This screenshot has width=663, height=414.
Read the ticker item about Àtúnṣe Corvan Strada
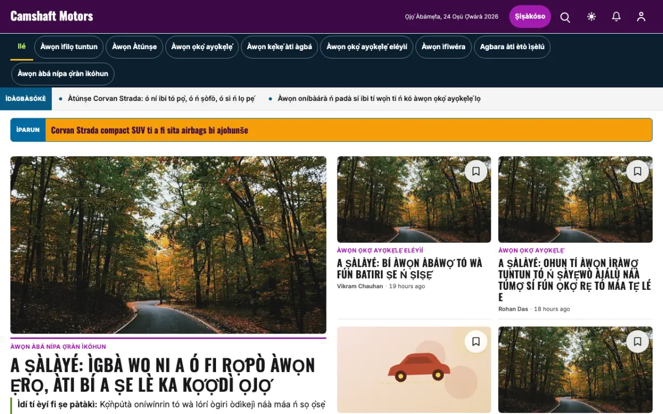point(161,99)
